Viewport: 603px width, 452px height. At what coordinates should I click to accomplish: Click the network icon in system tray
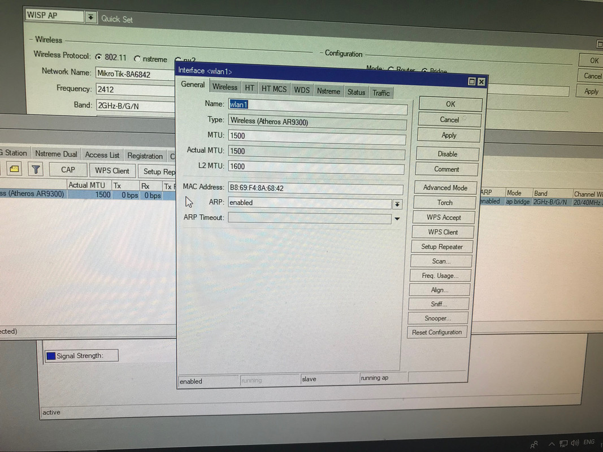tap(563, 444)
